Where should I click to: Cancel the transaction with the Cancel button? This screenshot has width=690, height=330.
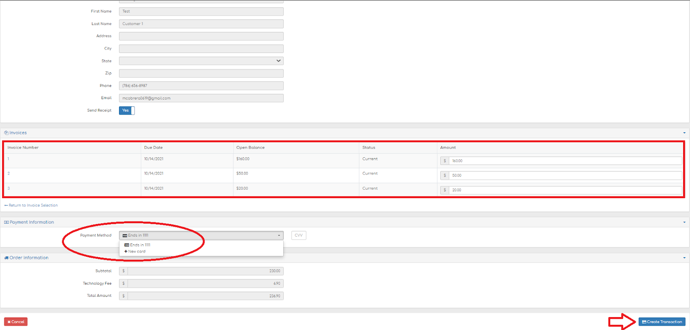[16, 322]
